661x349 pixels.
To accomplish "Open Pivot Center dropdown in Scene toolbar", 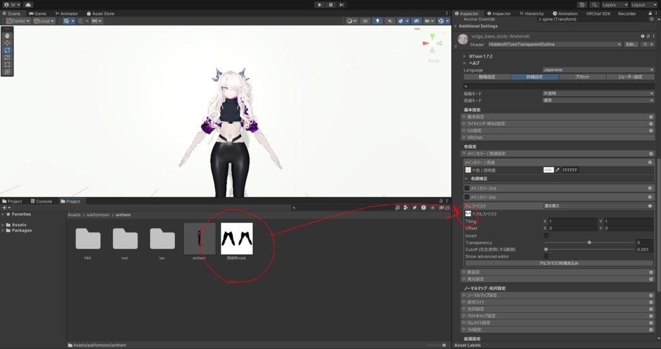I will pos(18,21).
